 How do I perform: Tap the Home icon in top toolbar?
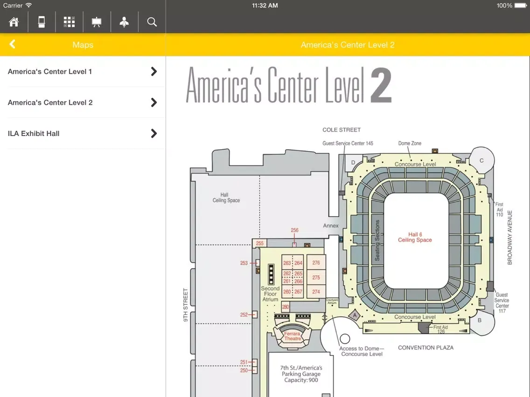coord(14,22)
